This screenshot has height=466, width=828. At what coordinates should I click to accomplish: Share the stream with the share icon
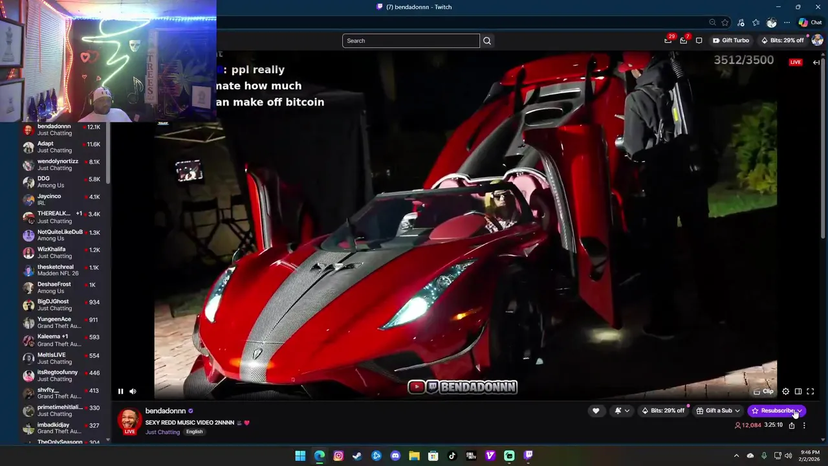pos(792,425)
